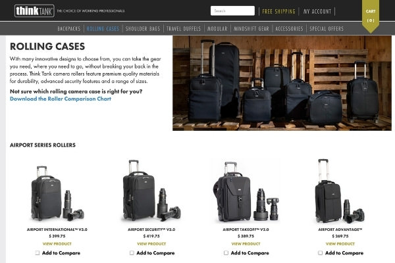Open the Airport Advantage product image
This screenshot has height=263, width=395.
pos(340,191)
